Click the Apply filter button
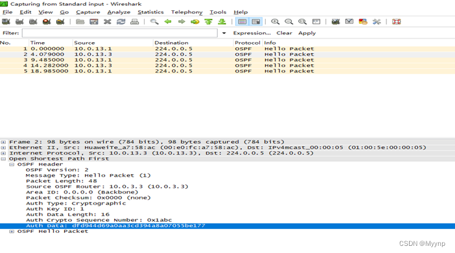455x253 pixels. (307, 33)
